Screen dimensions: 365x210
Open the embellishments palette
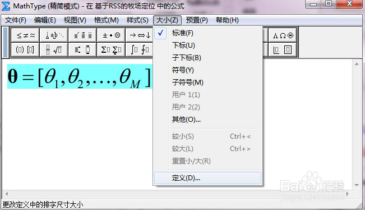coord(82,35)
